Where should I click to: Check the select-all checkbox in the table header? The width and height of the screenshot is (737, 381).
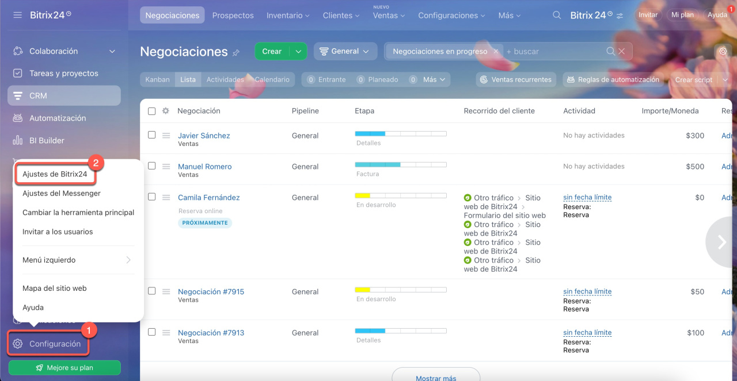[x=151, y=111]
